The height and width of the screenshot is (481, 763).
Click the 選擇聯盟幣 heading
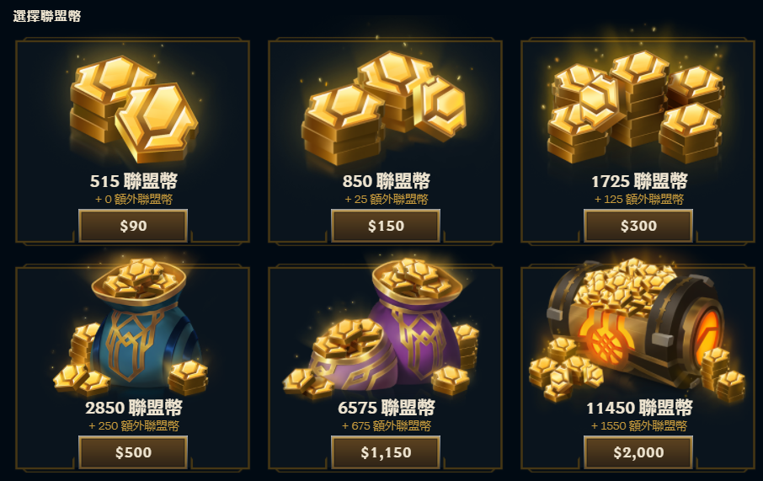(46, 16)
